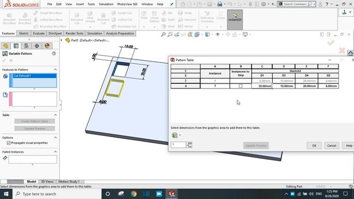This screenshot has width=354, height=199.
Task: Click the Type here to search taskbar box
Action: (57, 194)
